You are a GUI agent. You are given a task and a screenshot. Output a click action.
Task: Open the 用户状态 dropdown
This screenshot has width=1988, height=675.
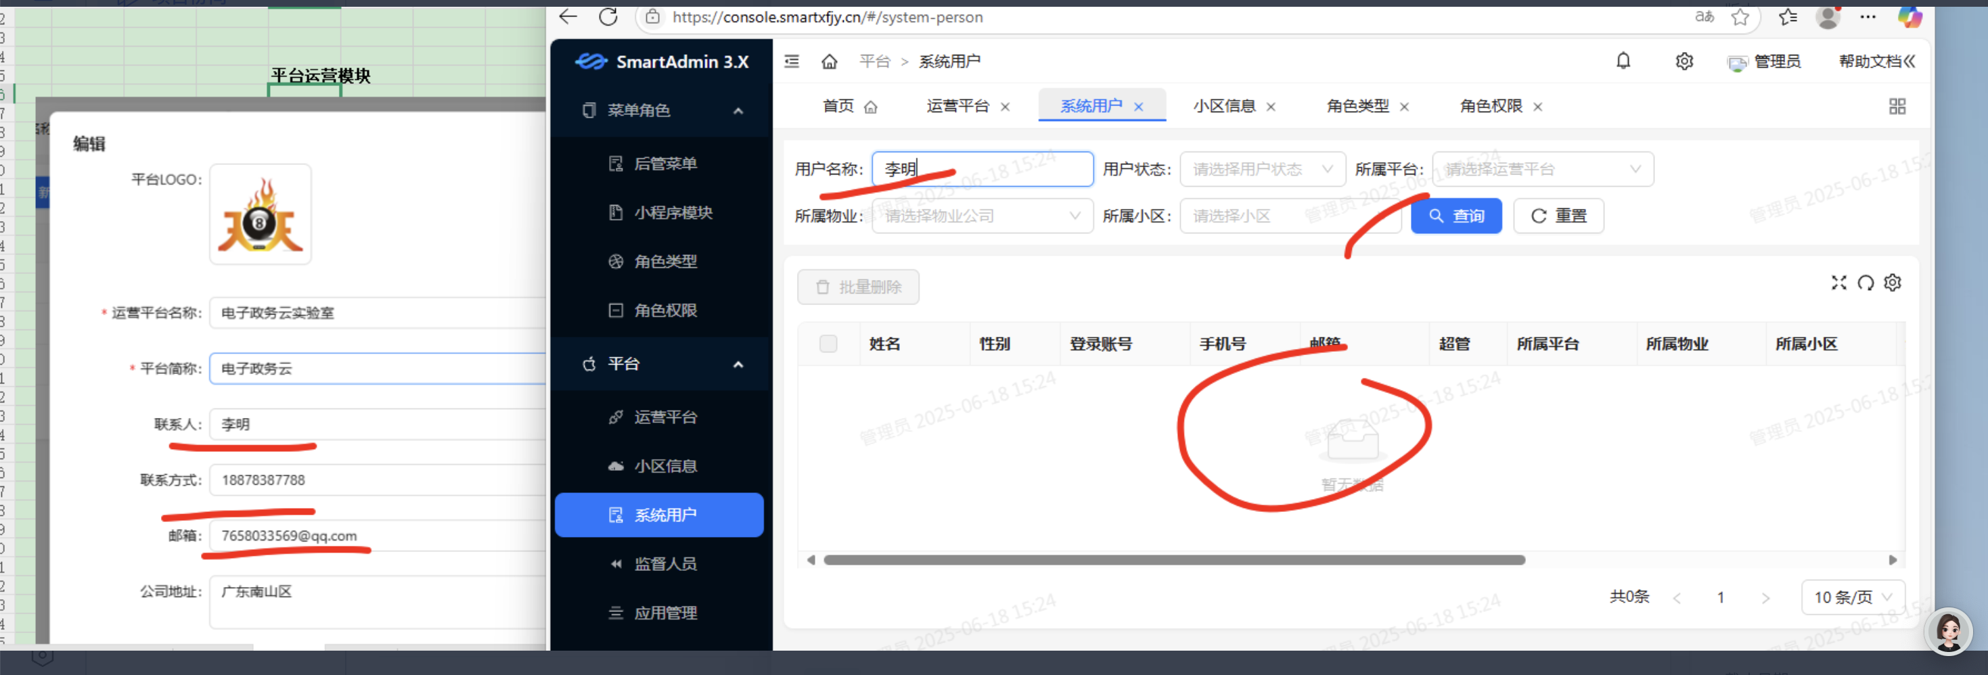[1262, 169]
